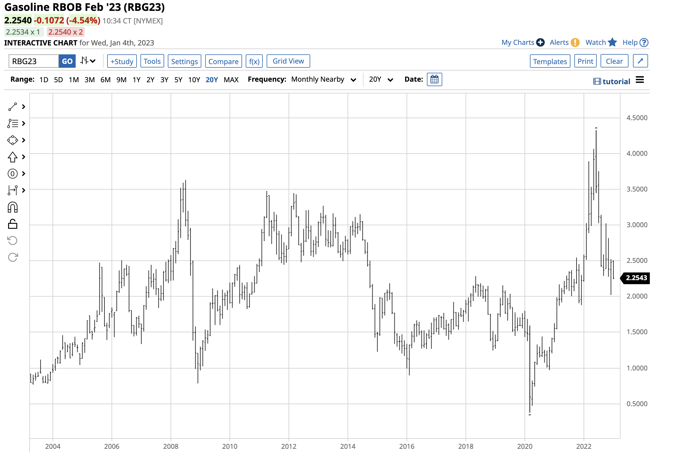Click the RBG23 symbol input field
674x475 pixels.
coord(34,62)
